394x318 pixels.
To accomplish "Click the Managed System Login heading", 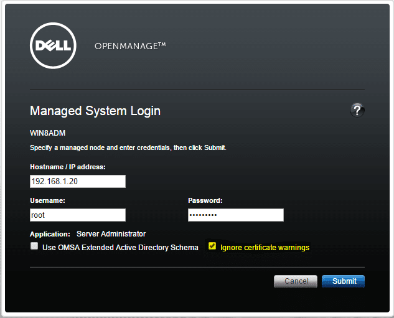I will (x=95, y=111).
